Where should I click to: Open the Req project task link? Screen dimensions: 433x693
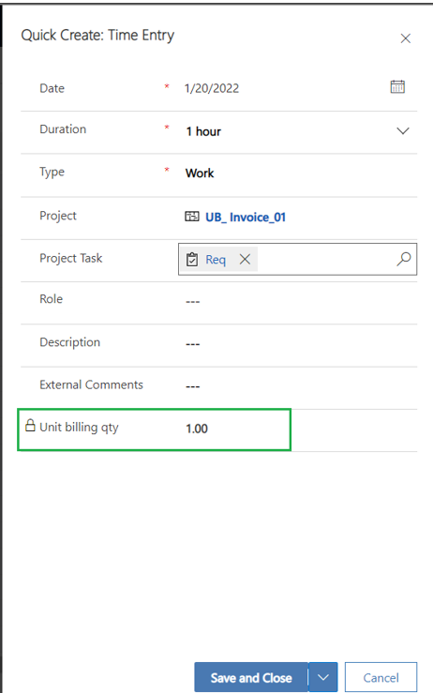[x=216, y=260]
